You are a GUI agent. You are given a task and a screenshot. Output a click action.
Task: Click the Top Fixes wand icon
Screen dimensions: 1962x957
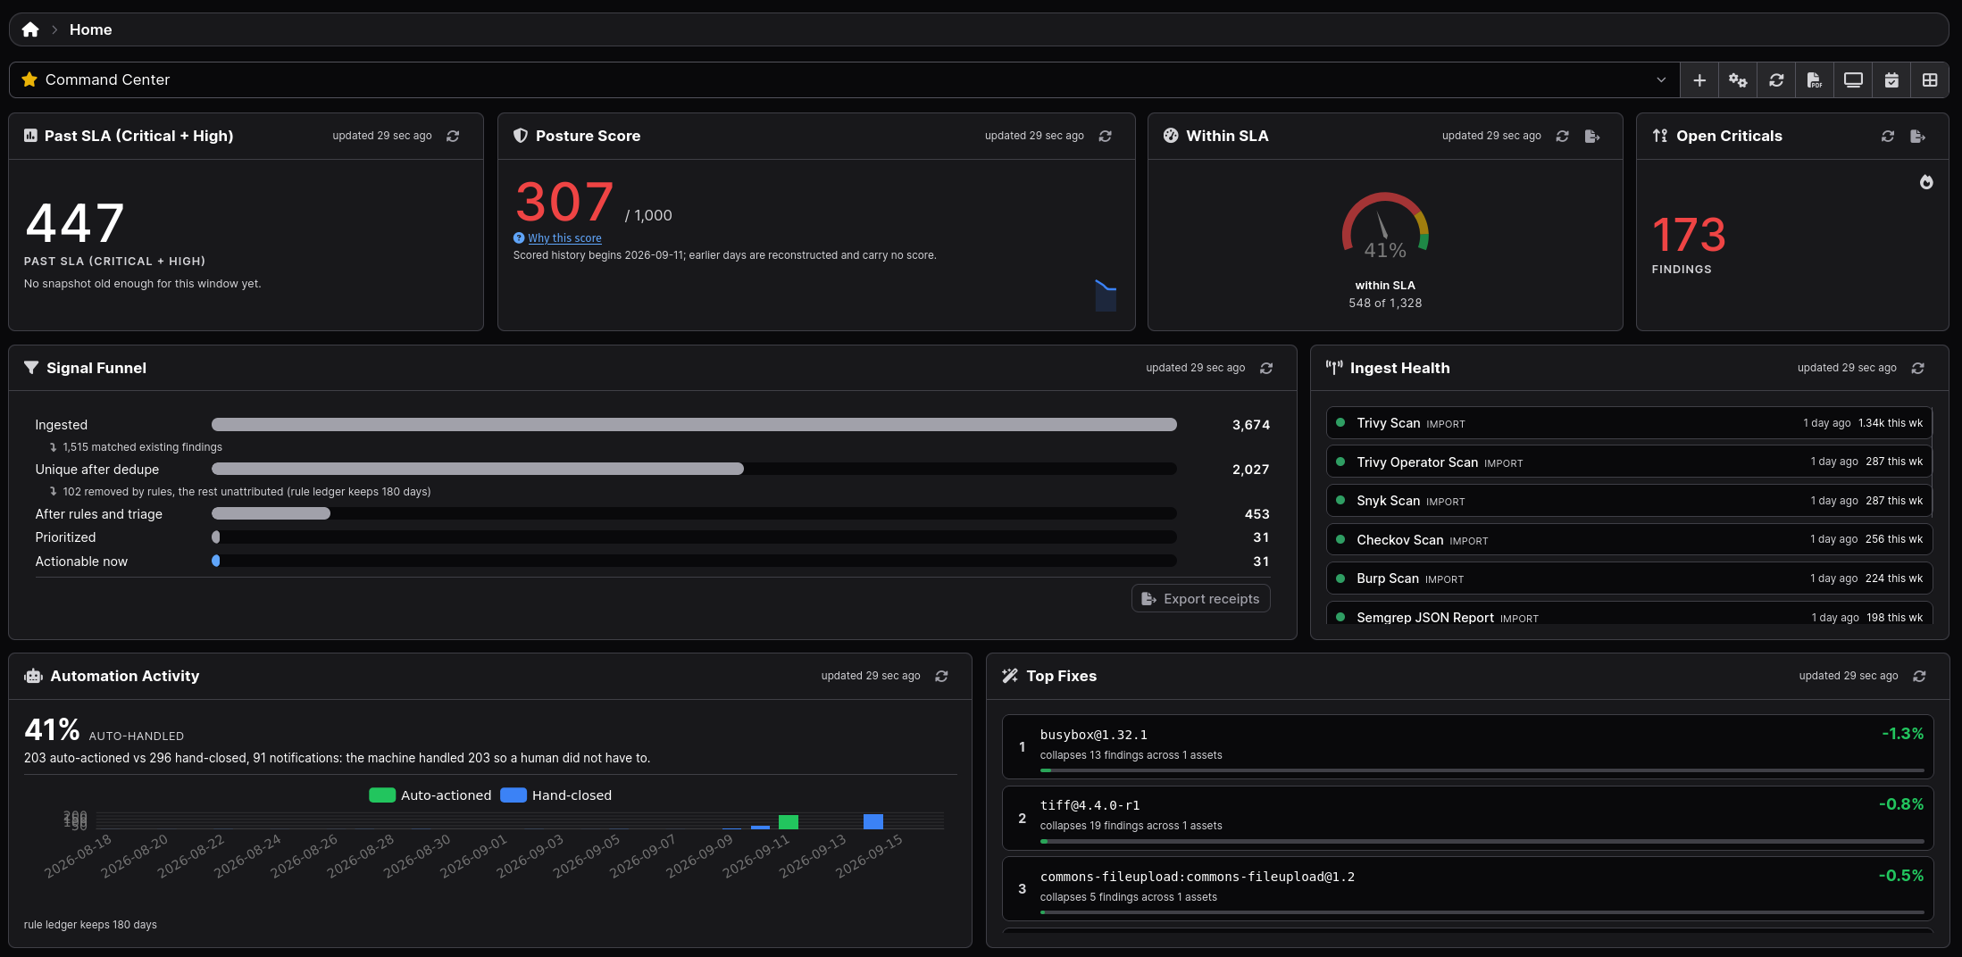click(x=1010, y=676)
